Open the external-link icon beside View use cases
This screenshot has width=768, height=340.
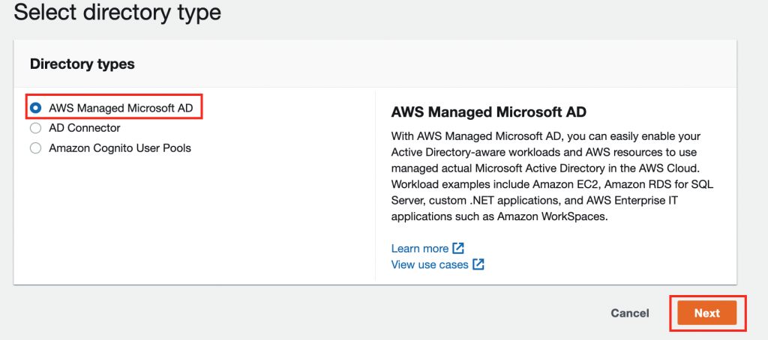[478, 264]
